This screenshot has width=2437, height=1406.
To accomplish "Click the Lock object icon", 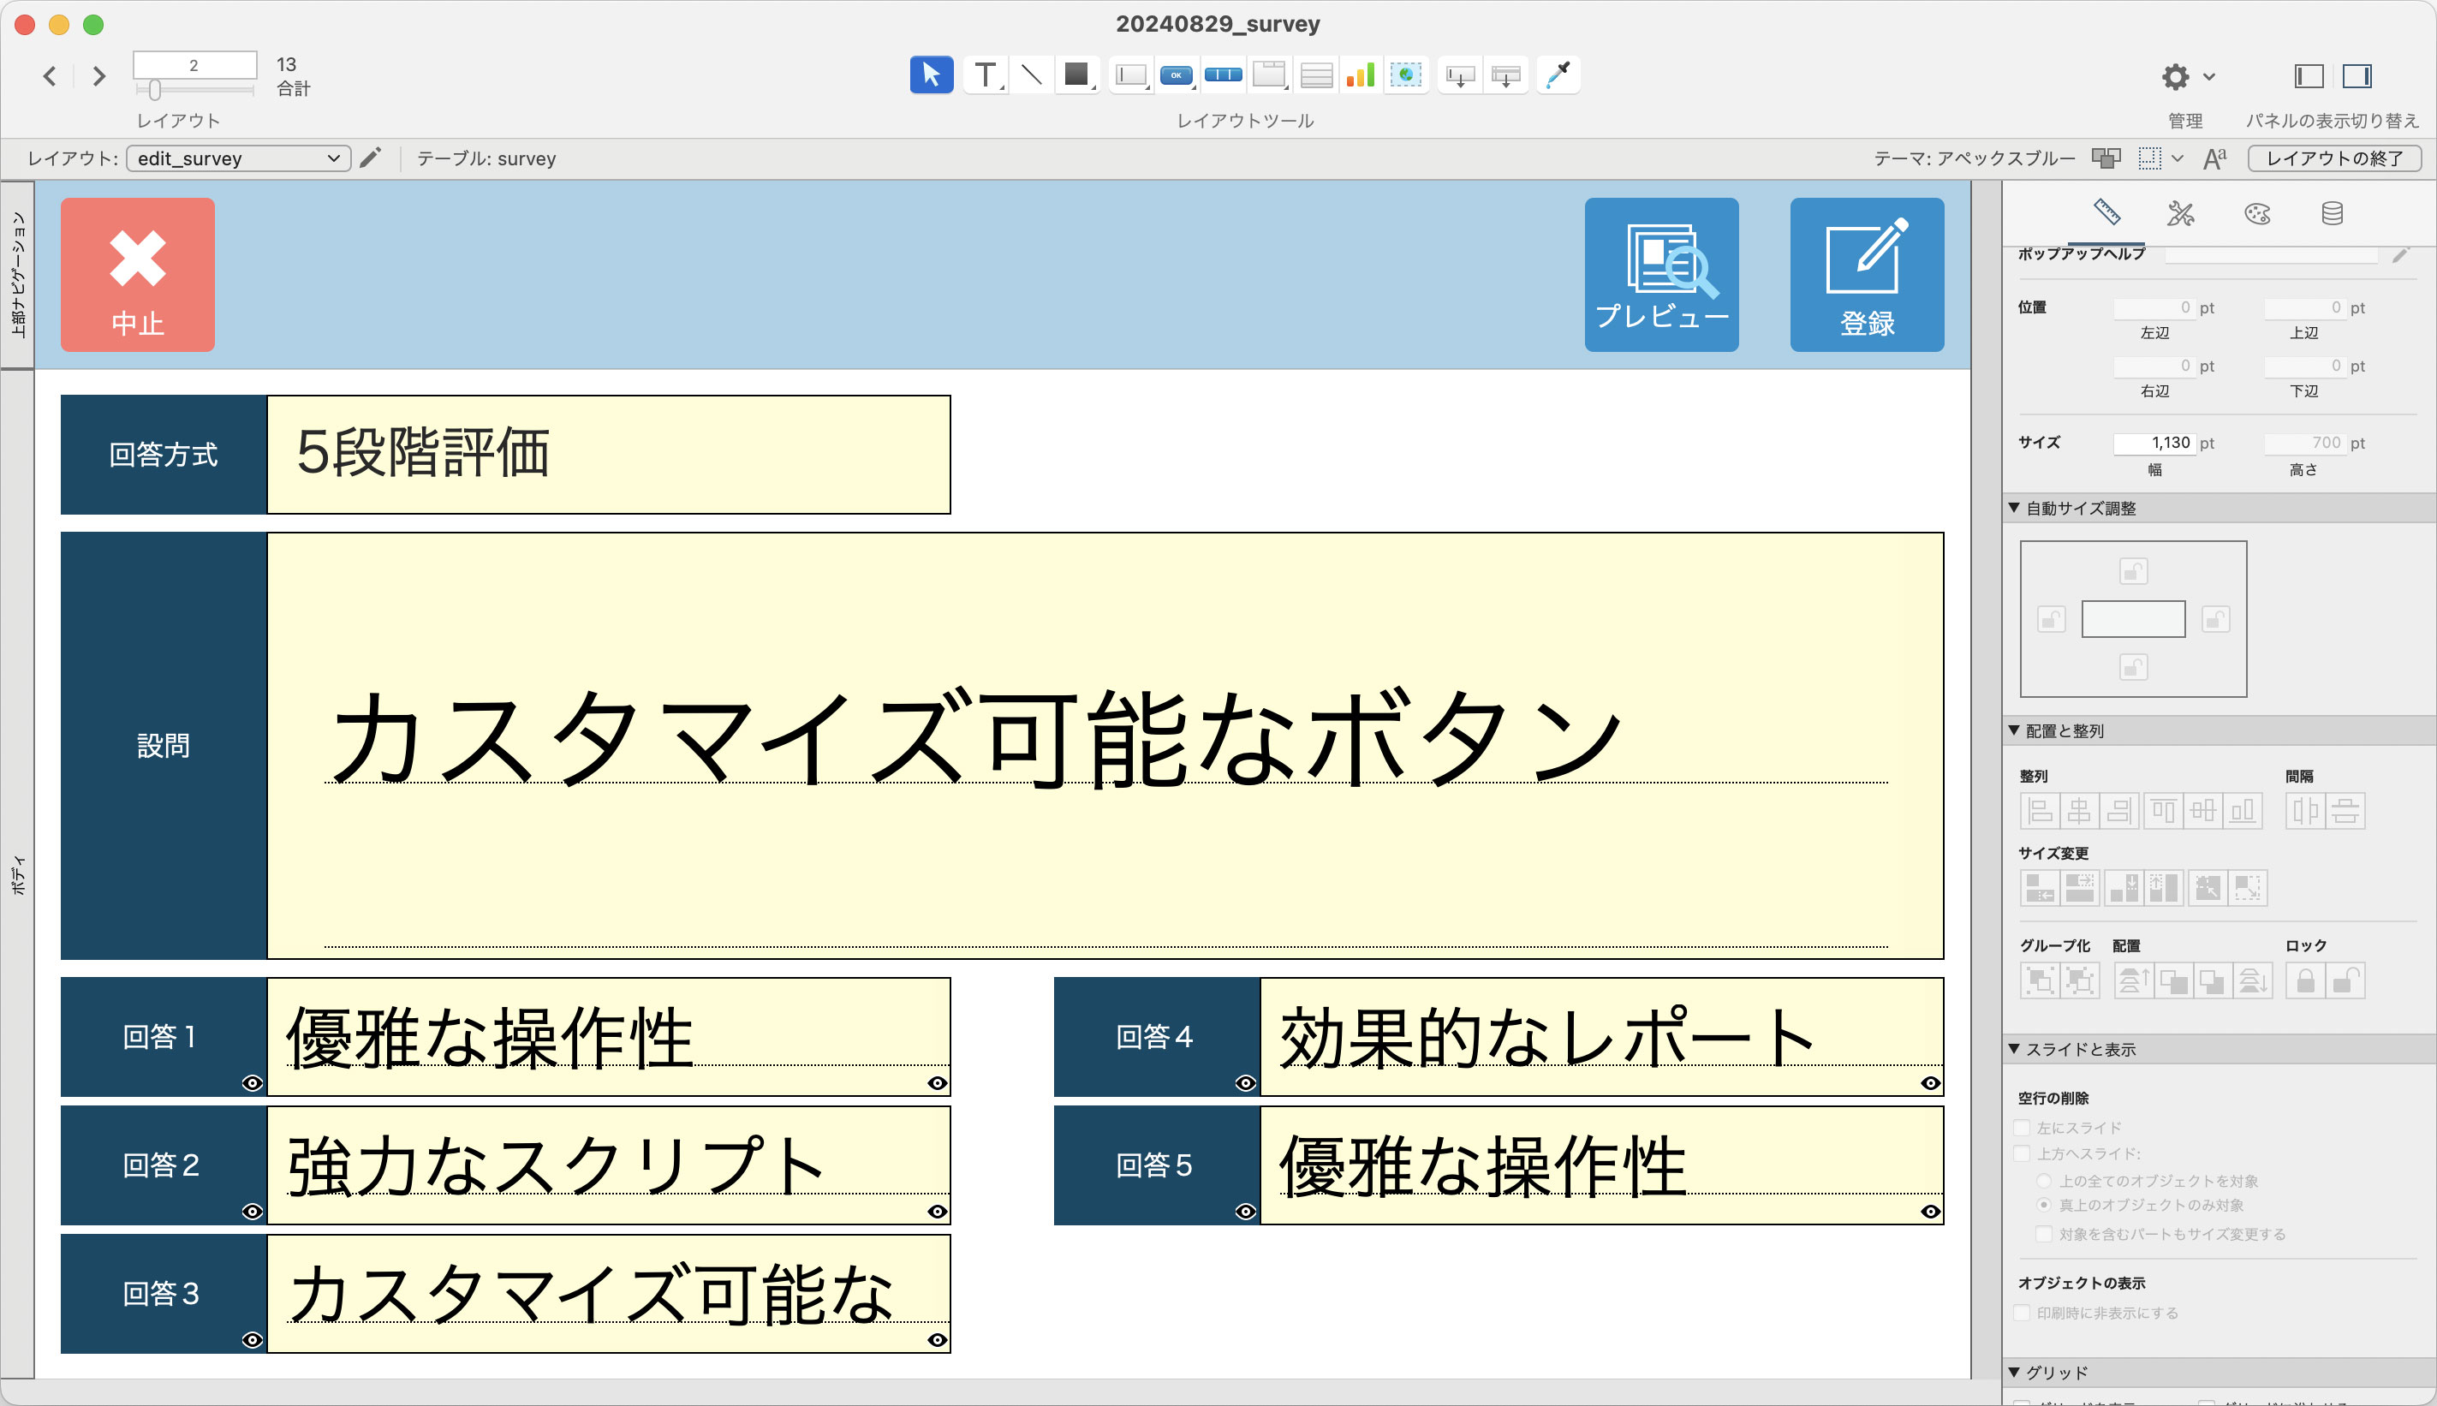I will 2306,981.
